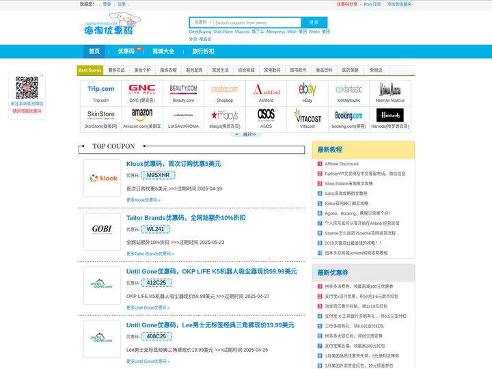Select the 综合商城 category tab
This screenshot has width=492, height=369.
click(x=246, y=70)
